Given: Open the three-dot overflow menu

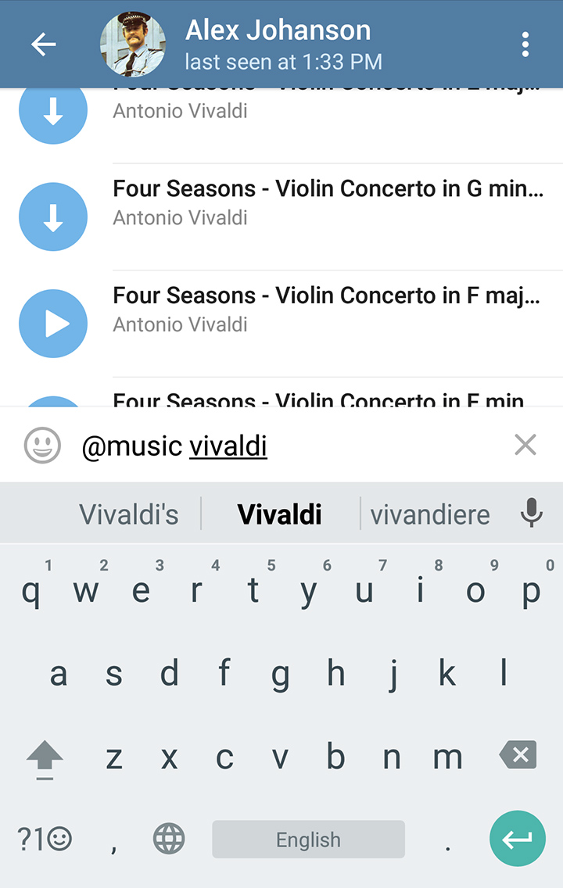Looking at the screenshot, I should point(525,45).
